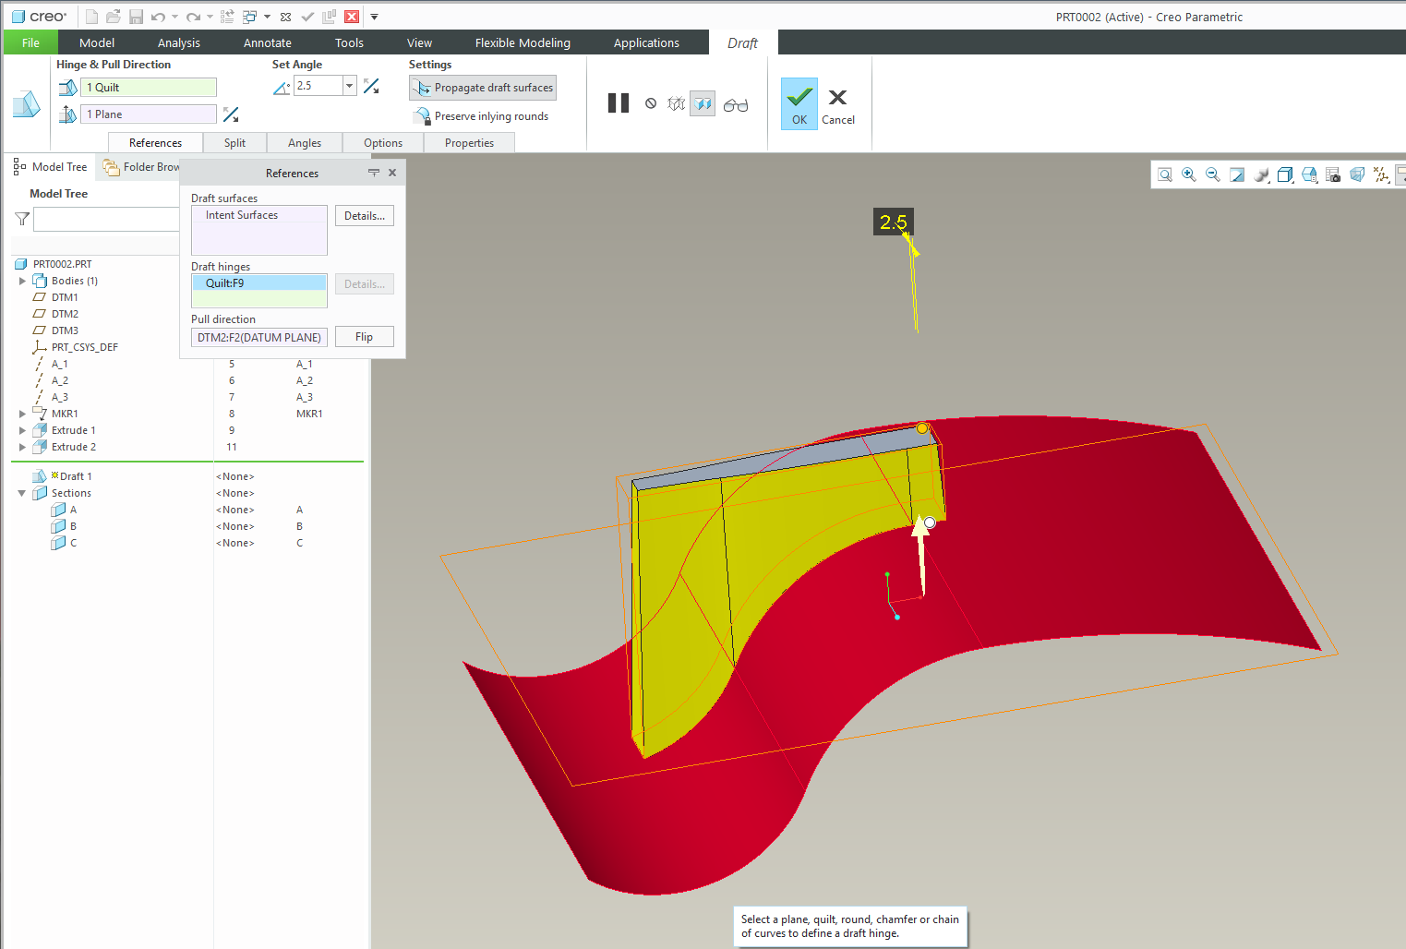Click the Flip pull direction button

pyautogui.click(x=364, y=336)
